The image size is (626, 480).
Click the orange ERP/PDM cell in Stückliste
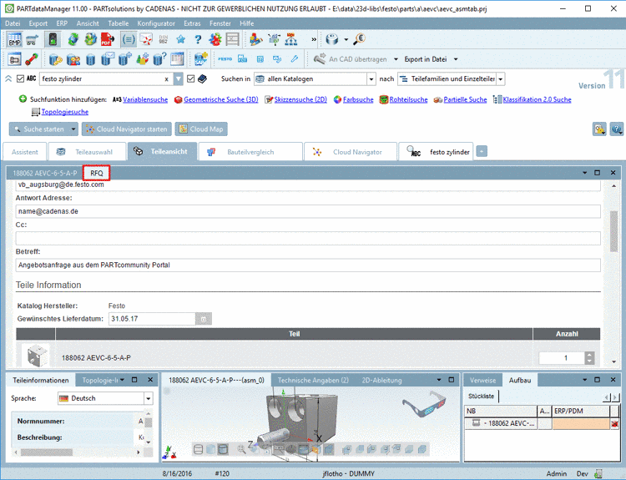pyautogui.click(x=581, y=424)
